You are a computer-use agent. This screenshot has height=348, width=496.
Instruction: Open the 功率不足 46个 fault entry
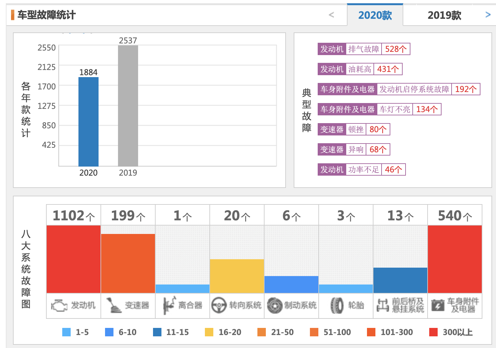[x=362, y=169]
